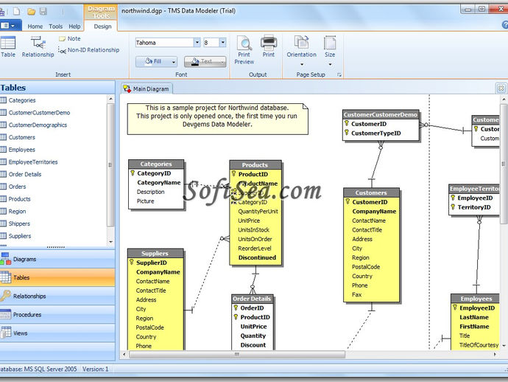The height and width of the screenshot is (382, 508).
Task: Switch to the Tools ribbon tab
Action: [x=56, y=27]
